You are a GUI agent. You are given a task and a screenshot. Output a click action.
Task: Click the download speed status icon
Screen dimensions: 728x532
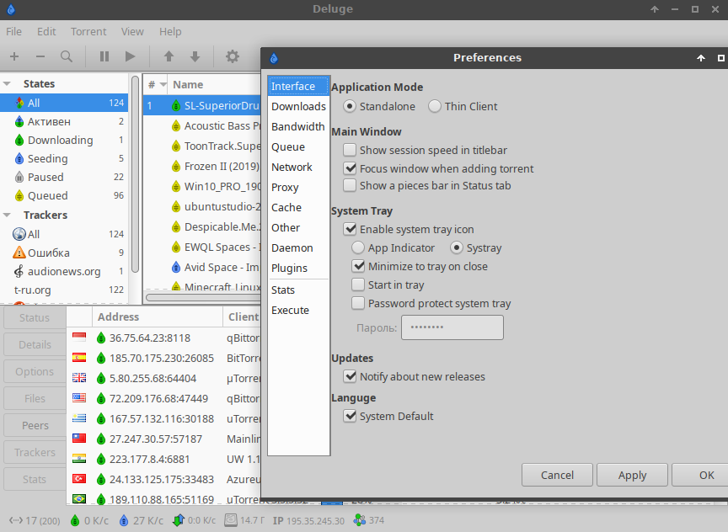75,520
